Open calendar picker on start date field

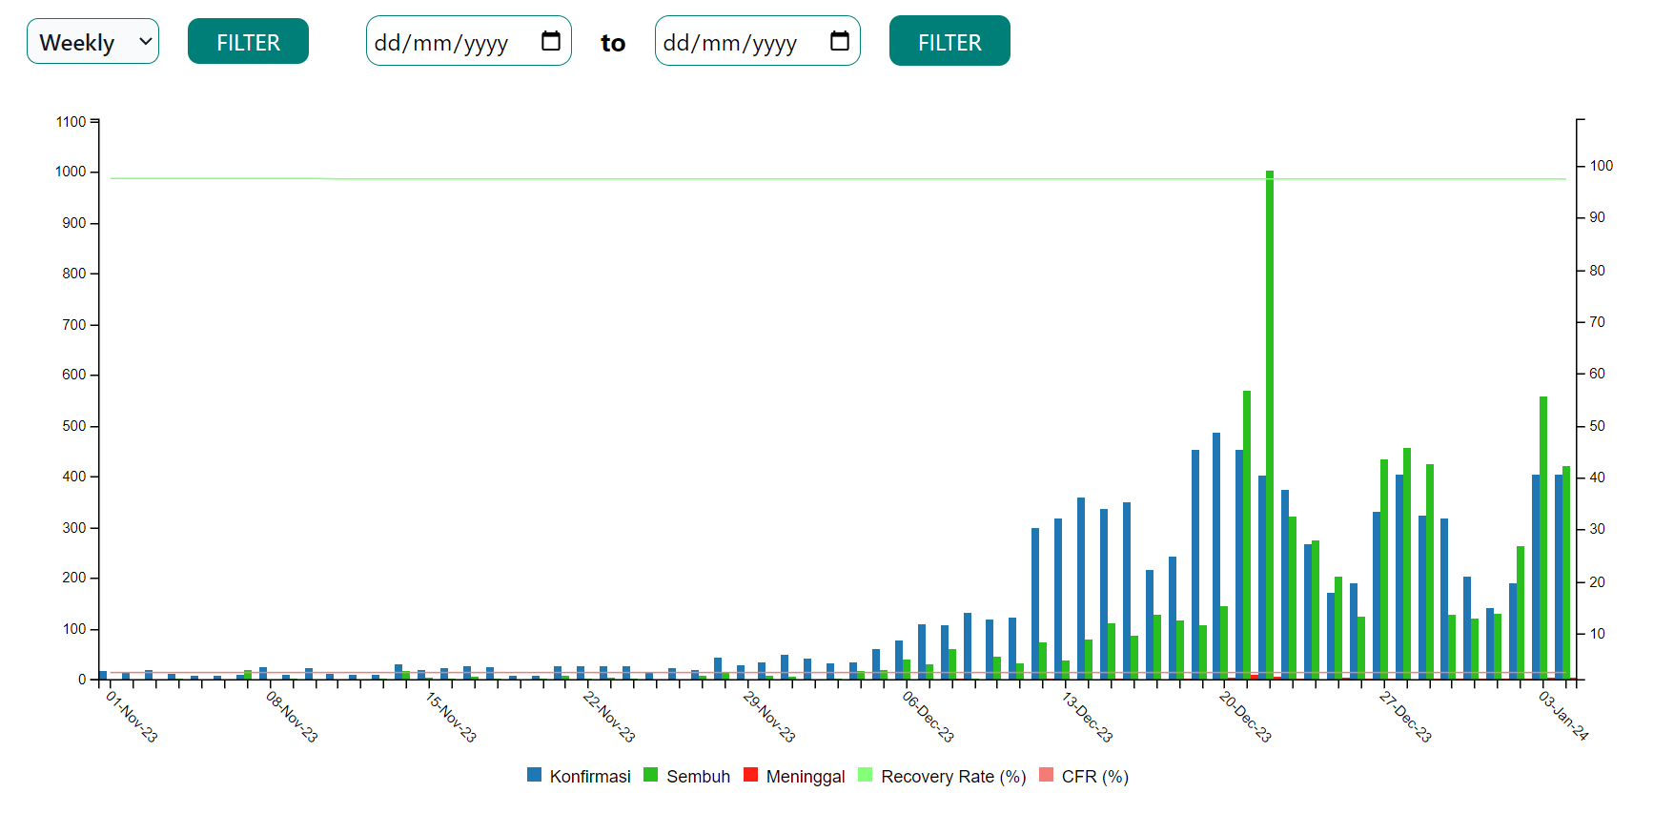click(551, 41)
